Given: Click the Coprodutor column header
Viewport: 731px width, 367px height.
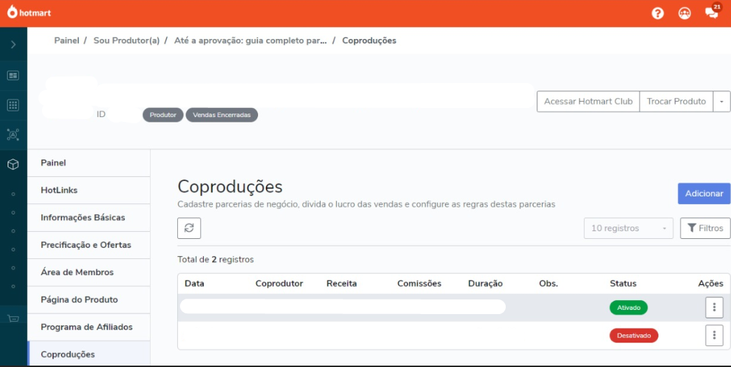Looking at the screenshot, I should pyautogui.click(x=279, y=283).
